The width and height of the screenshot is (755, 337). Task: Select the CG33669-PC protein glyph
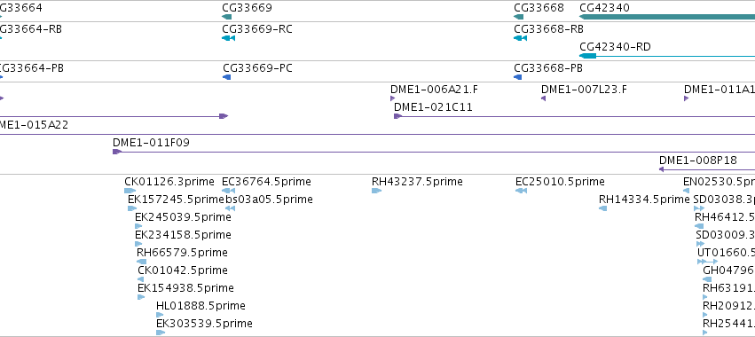click(227, 77)
